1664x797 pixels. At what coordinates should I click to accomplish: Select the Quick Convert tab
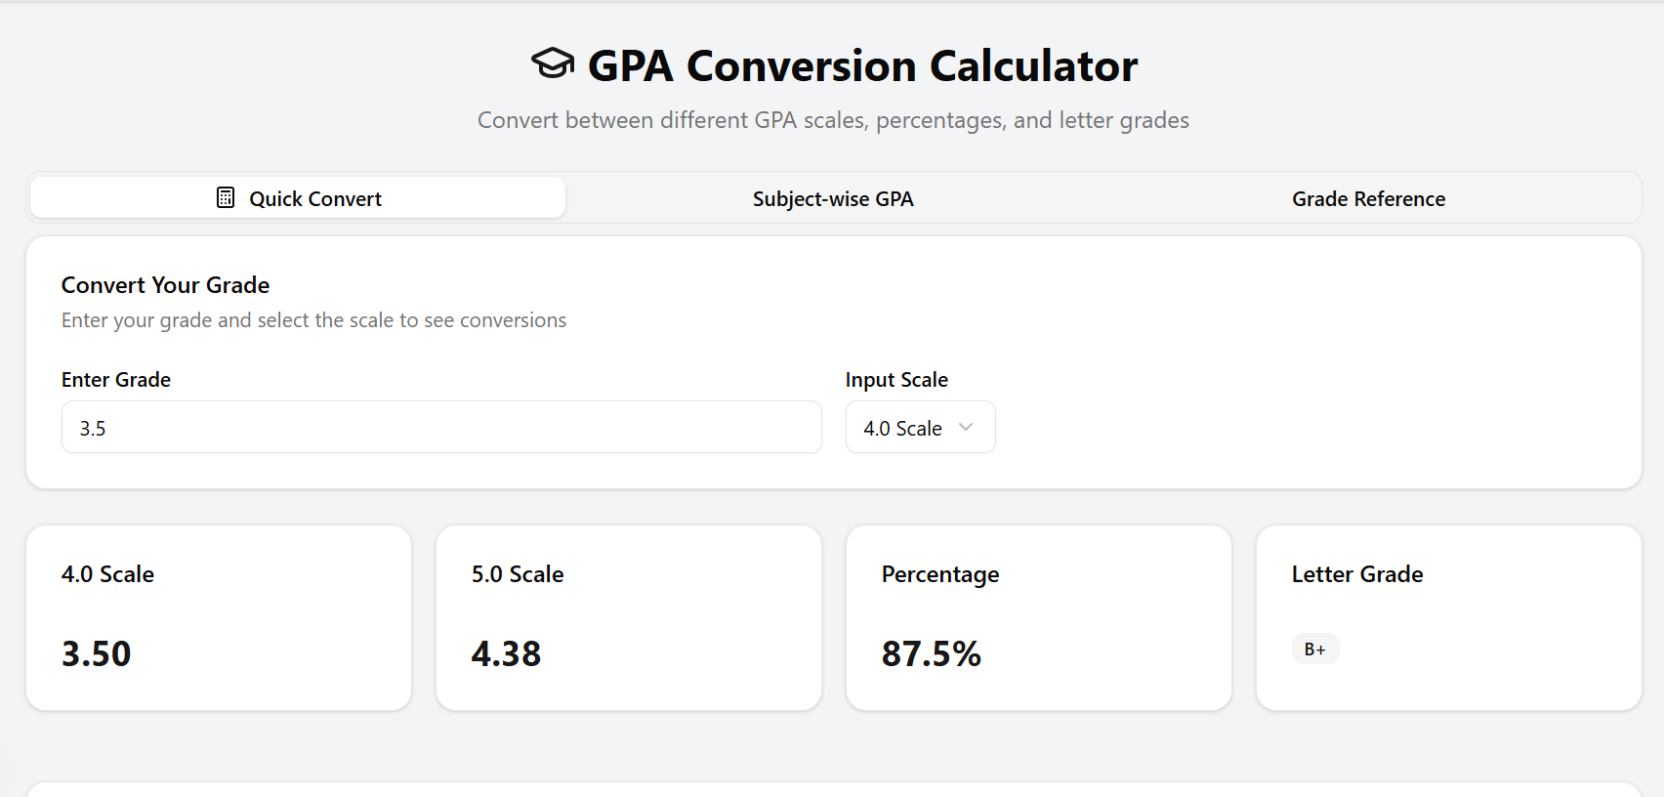coord(297,197)
